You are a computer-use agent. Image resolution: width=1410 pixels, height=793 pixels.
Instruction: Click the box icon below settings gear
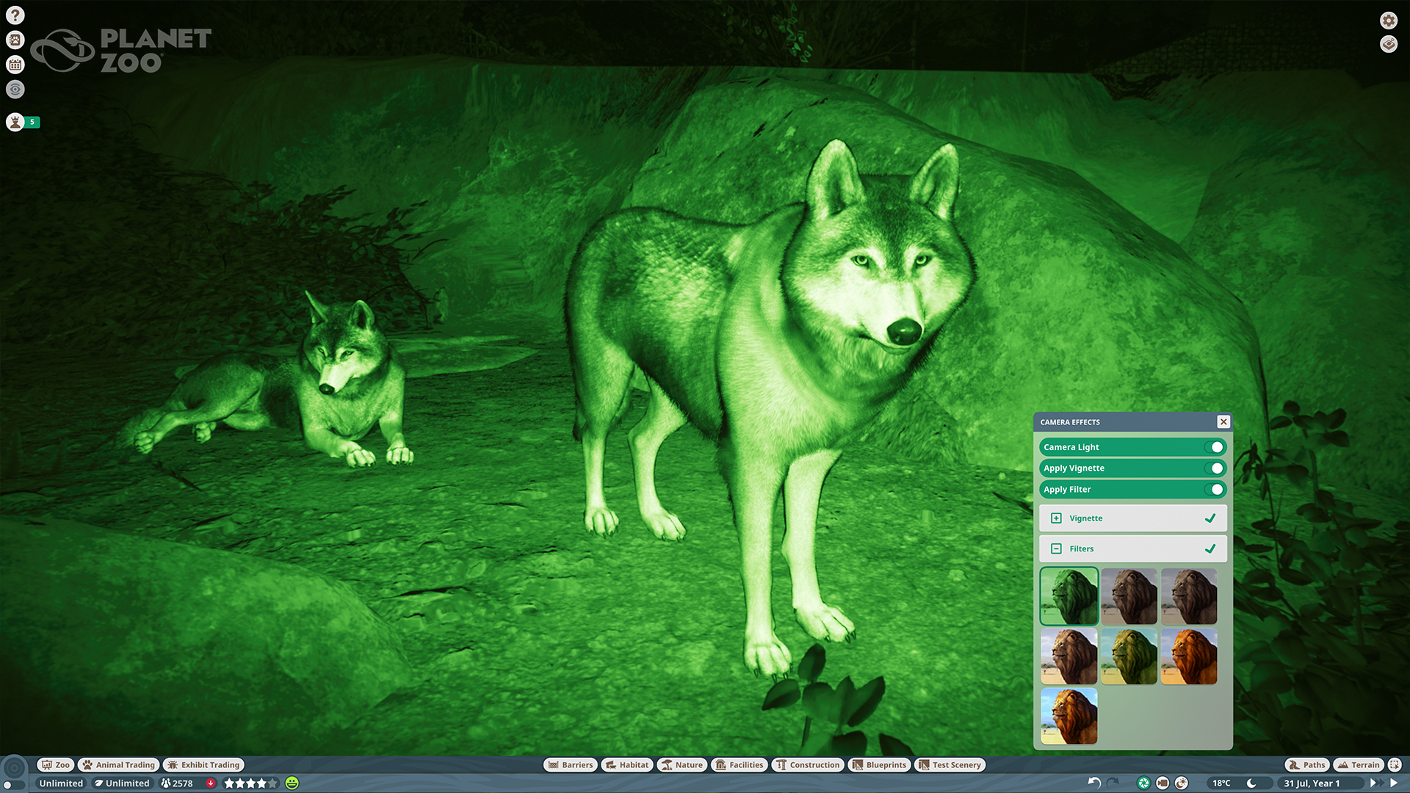[x=1389, y=44]
